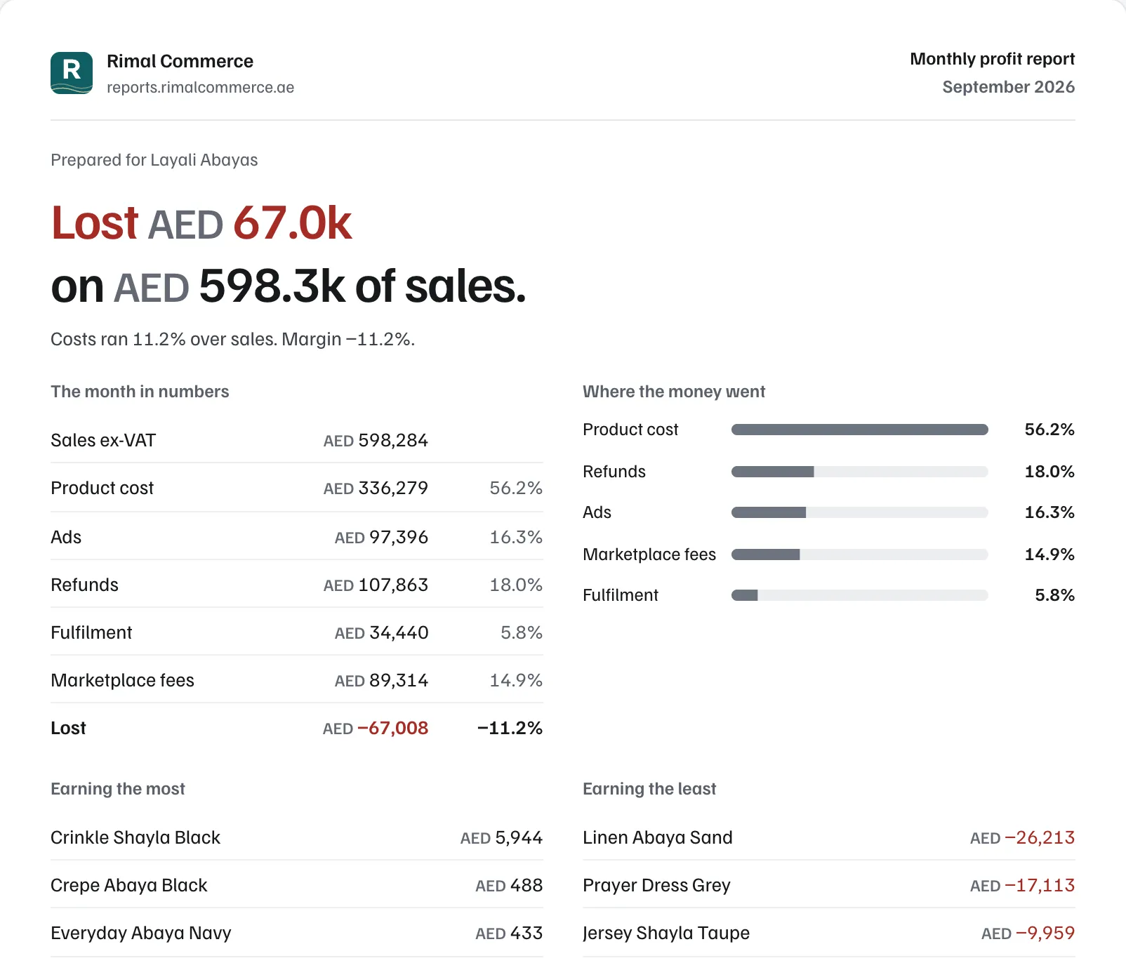
Task: Select the September 2026 date
Action: pos(1008,87)
